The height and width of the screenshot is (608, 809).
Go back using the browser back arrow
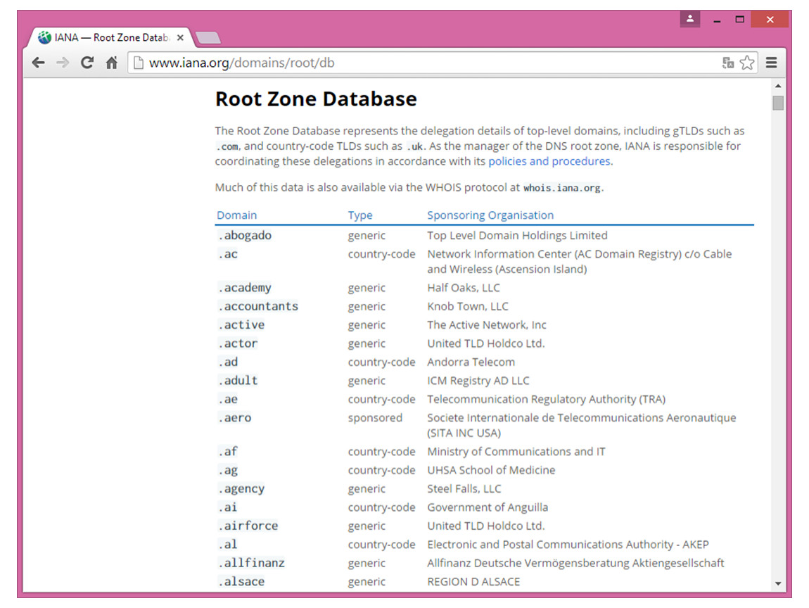[x=38, y=63]
